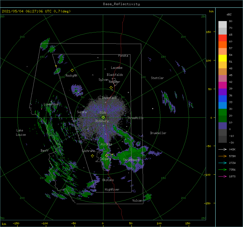Select the bright green 20-30 dBZ legend swatch
The image size is (243, 227).
click(222, 112)
